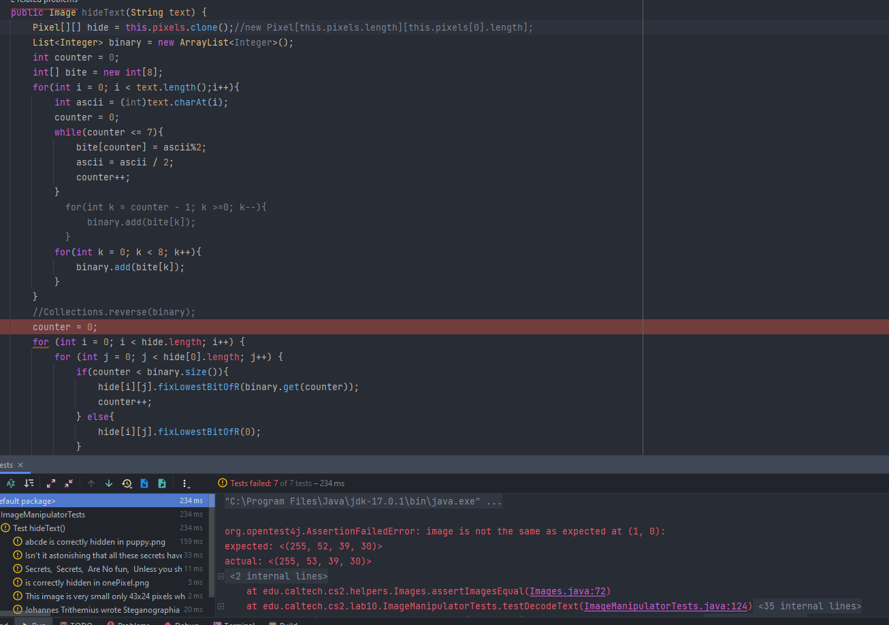Select the ImageManipulatorTests tree node
Screen dimensions: 889x625
43,515
